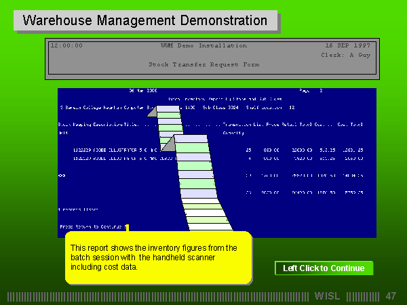Select the first Adobe Illustrator report row
Screen dimensions: 407x305
115,148
